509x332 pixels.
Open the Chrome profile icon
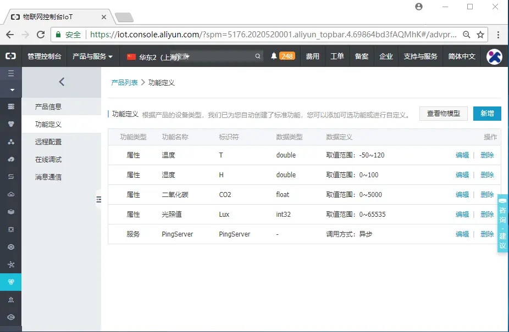click(419, 7)
